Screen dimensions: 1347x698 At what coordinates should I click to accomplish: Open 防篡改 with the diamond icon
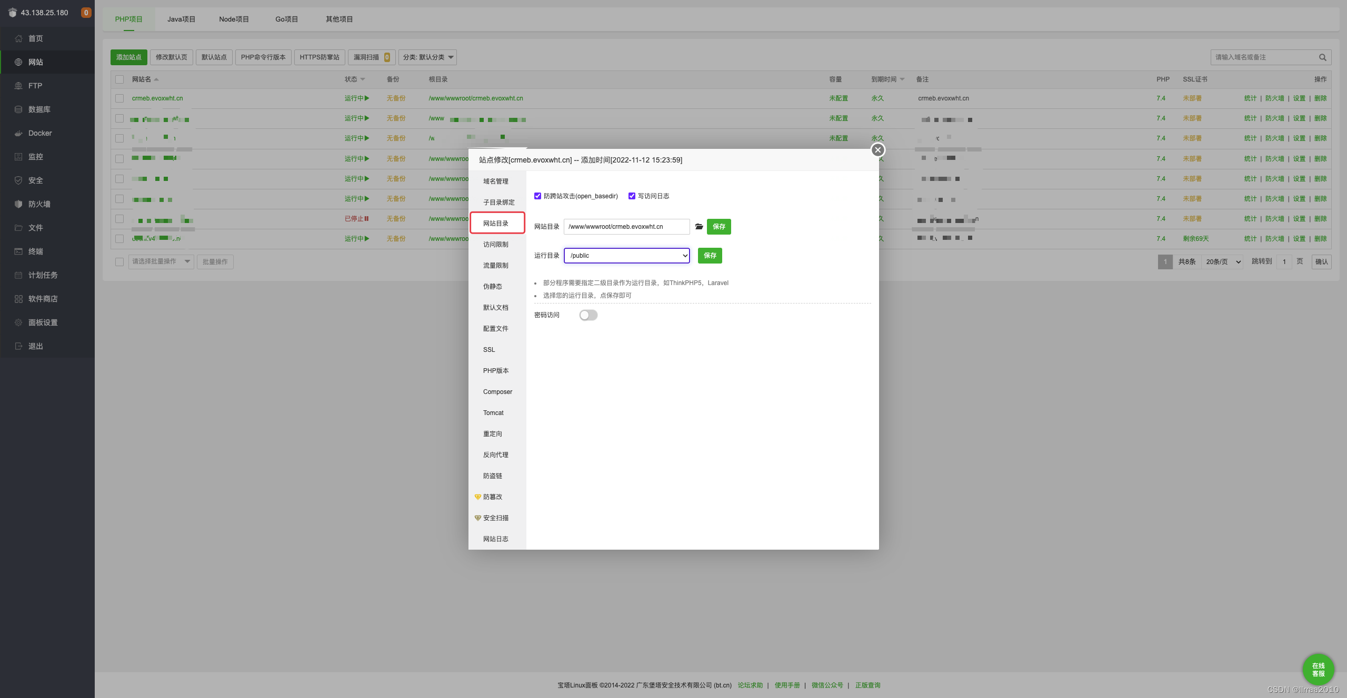(493, 497)
